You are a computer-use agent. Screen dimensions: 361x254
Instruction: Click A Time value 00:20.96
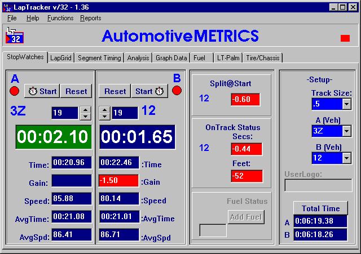(72, 163)
